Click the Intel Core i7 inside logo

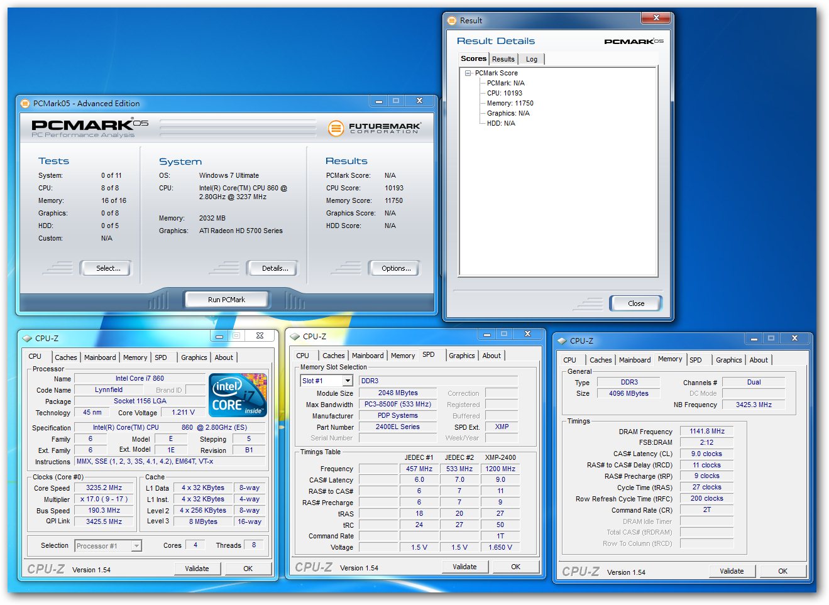pos(238,395)
